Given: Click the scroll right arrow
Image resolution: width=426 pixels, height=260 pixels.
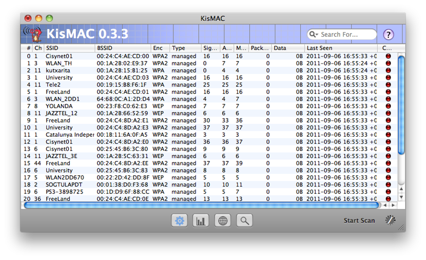Looking at the screenshot, I should 393,205.
